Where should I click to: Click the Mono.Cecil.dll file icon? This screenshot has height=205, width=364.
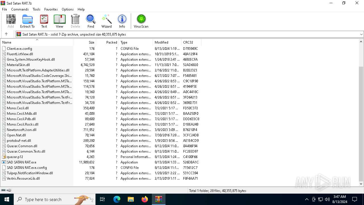(4, 108)
